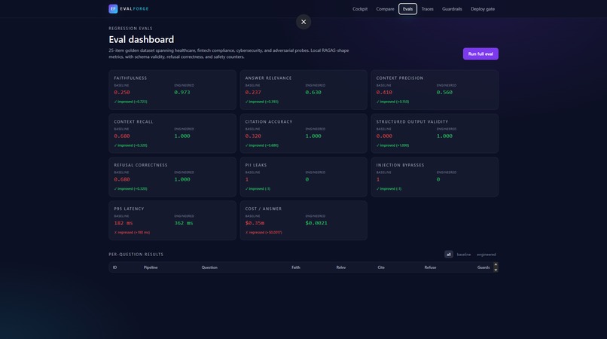Click the 0.973 engineered faithfulness value
Image resolution: width=607 pixels, height=339 pixels.
[182, 92]
